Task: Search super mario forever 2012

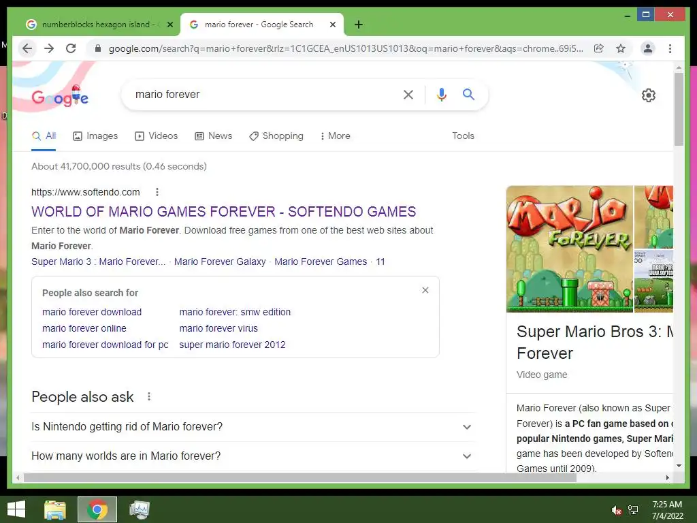Action: point(232,345)
